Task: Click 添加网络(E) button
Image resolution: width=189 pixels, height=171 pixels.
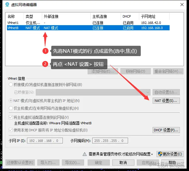Action: coord(103,71)
